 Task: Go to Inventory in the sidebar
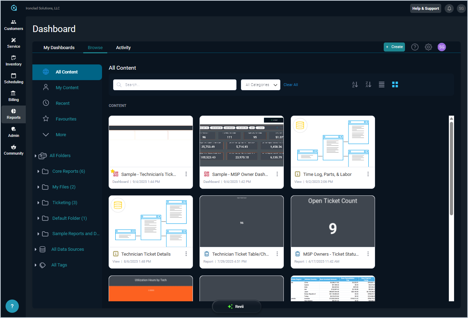coord(14,61)
